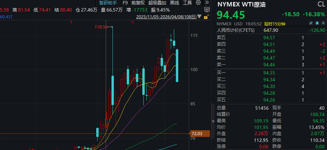
Task: Open the 超级叠加 overlay tool
Action: point(157,3)
